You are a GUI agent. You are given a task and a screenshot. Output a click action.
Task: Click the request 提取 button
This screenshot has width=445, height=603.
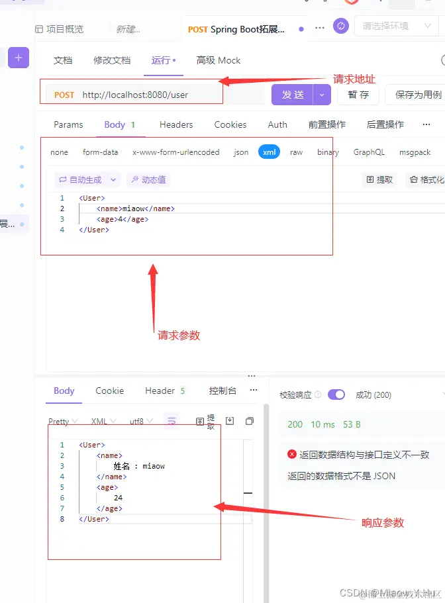point(379,179)
